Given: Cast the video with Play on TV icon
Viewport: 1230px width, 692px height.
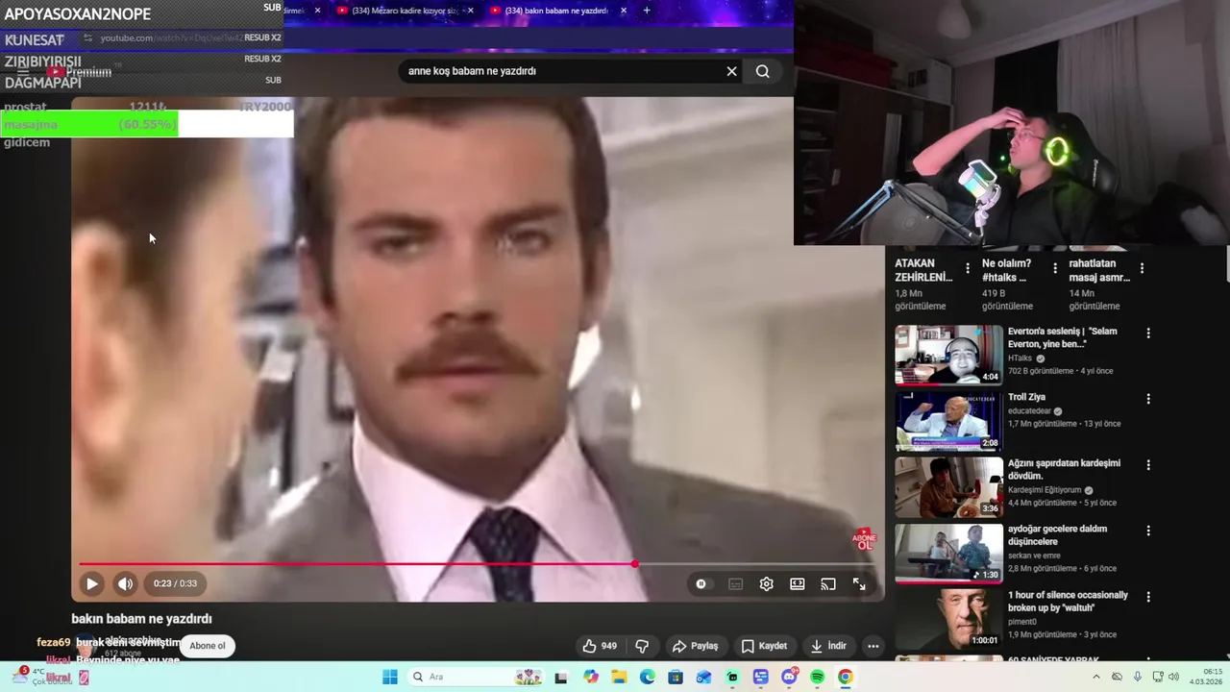Looking at the screenshot, I should tap(827, 583).
